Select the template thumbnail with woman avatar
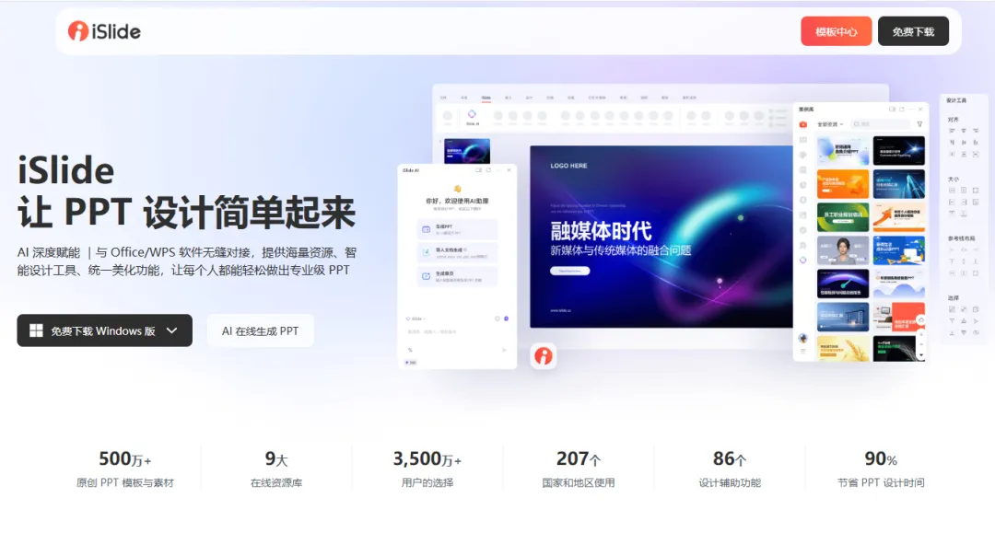The height and width of the screenshot is (533, 995). [x=843, y=250]
